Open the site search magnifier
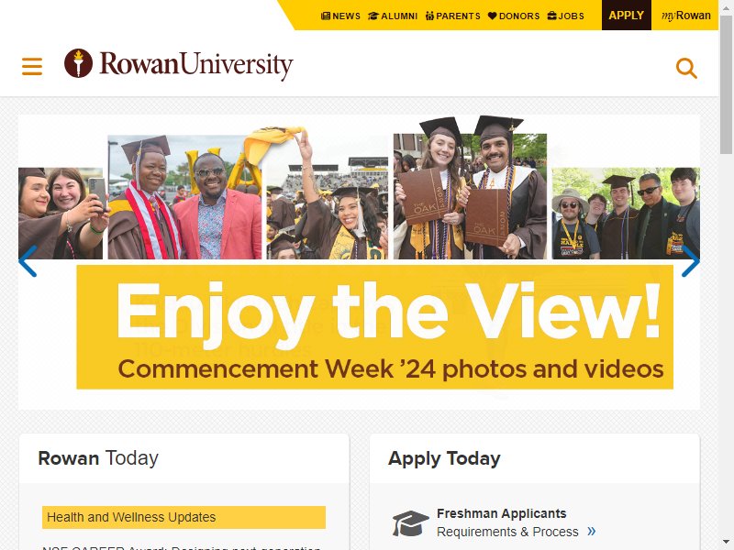Image resolution: width=734 pixels, height=550 pixels. pos(686,68)
